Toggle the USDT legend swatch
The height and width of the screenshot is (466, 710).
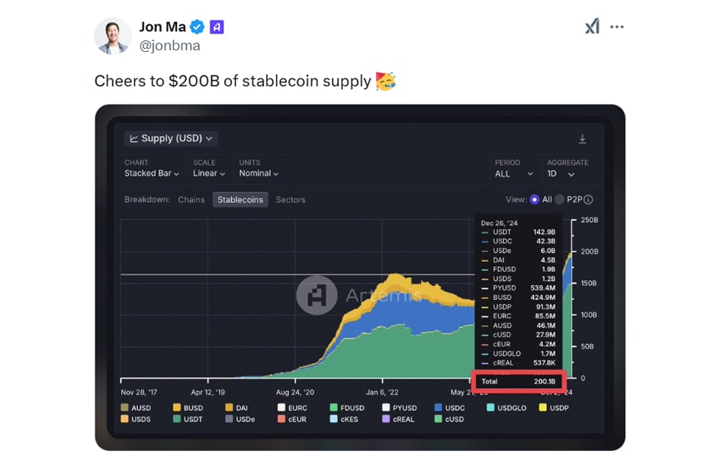point(177,419)
